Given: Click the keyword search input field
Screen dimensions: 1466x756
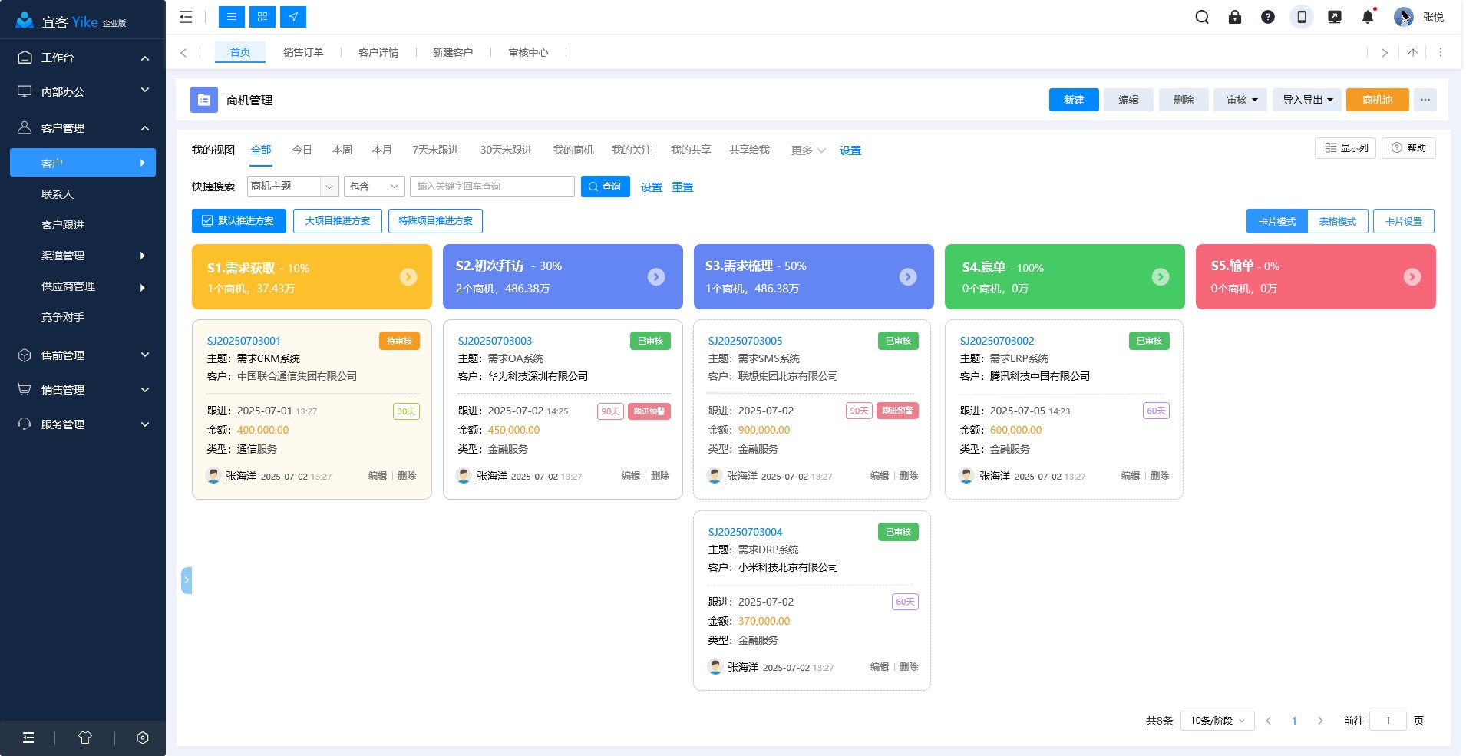Looking at the screenshot, I should pyautogui.click(x=492, y=187).
